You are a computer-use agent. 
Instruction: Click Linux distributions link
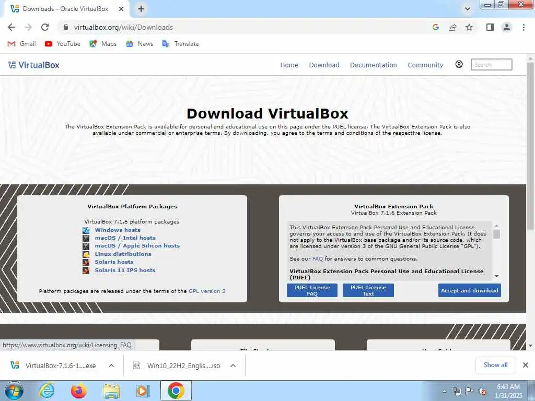coord(123,254)
